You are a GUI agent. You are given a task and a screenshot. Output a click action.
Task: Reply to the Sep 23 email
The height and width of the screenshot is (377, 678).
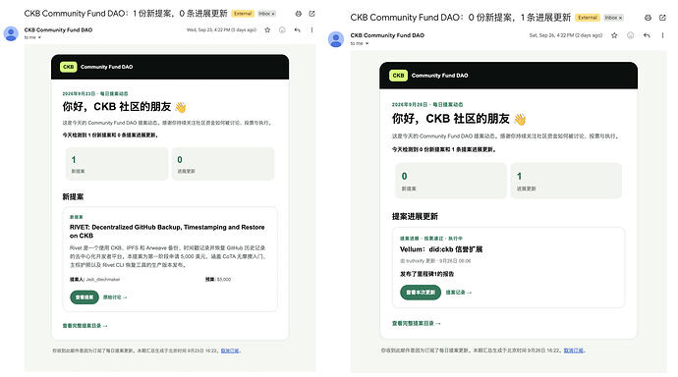pos(297,29)
